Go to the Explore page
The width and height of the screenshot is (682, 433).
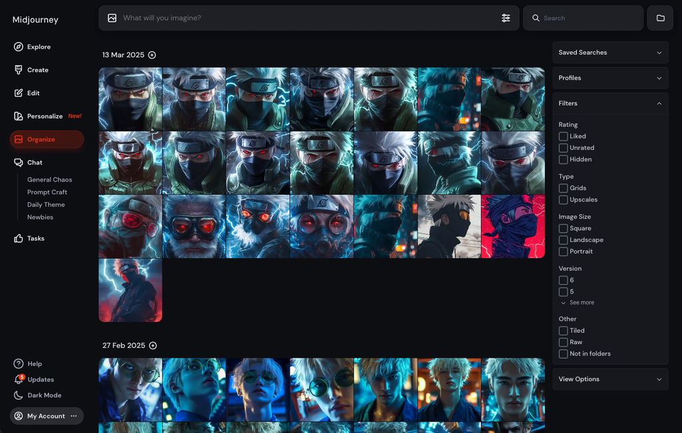tap(39, 47)
